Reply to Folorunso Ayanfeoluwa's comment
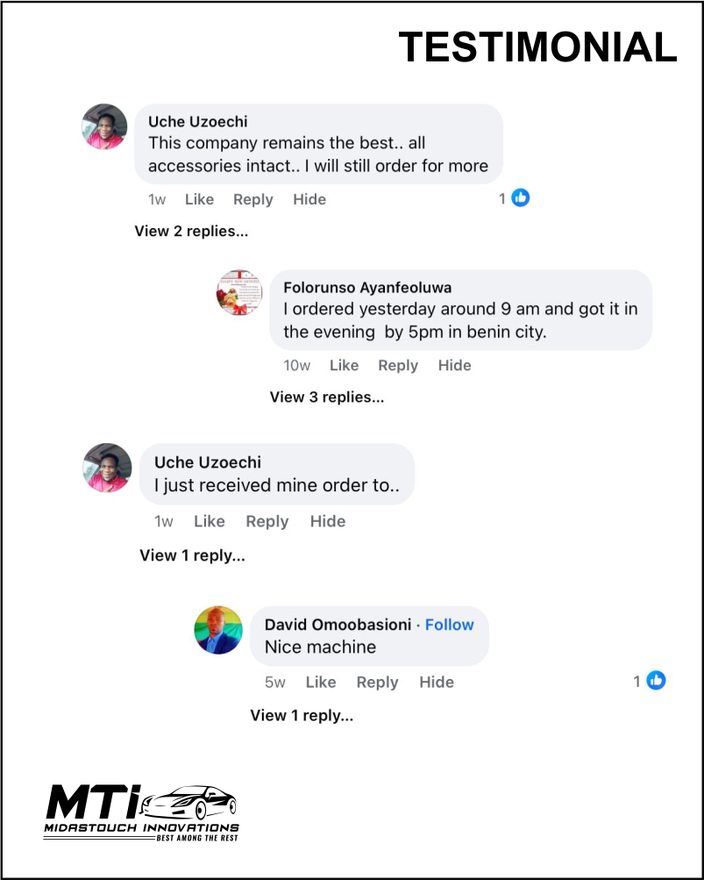 (398, 366)
